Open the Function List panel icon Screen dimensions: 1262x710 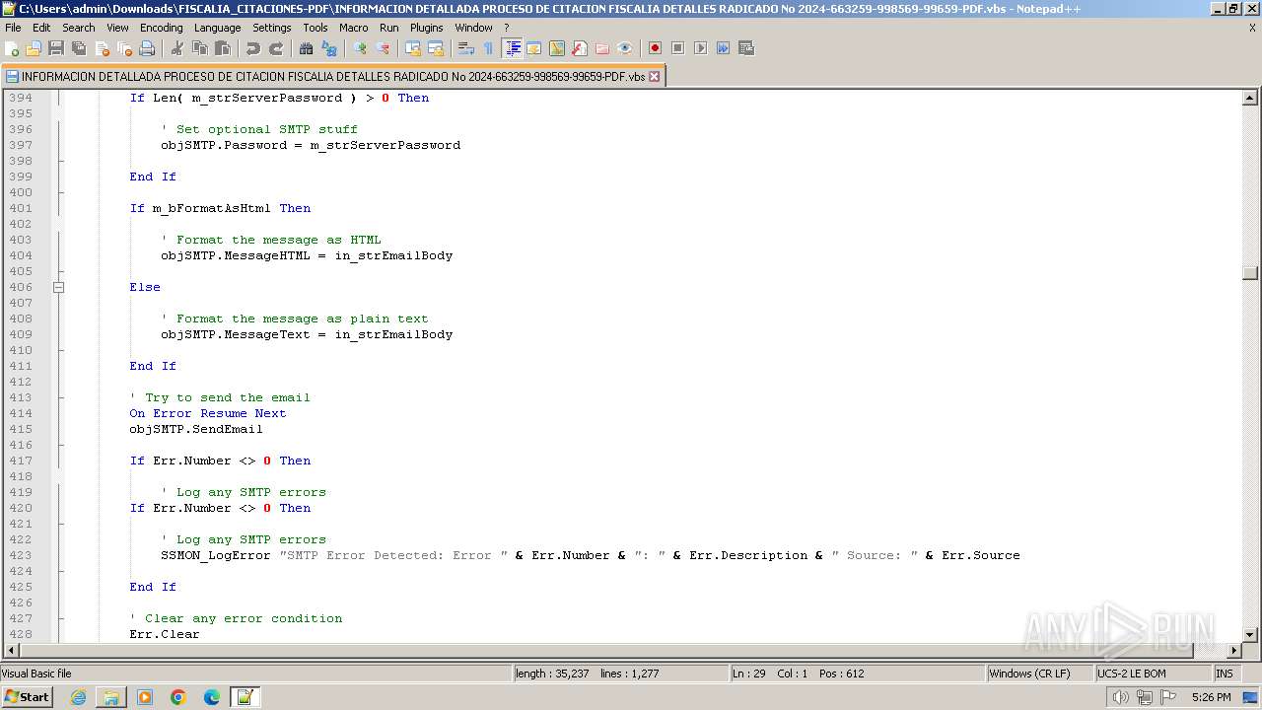coord(580,48)
